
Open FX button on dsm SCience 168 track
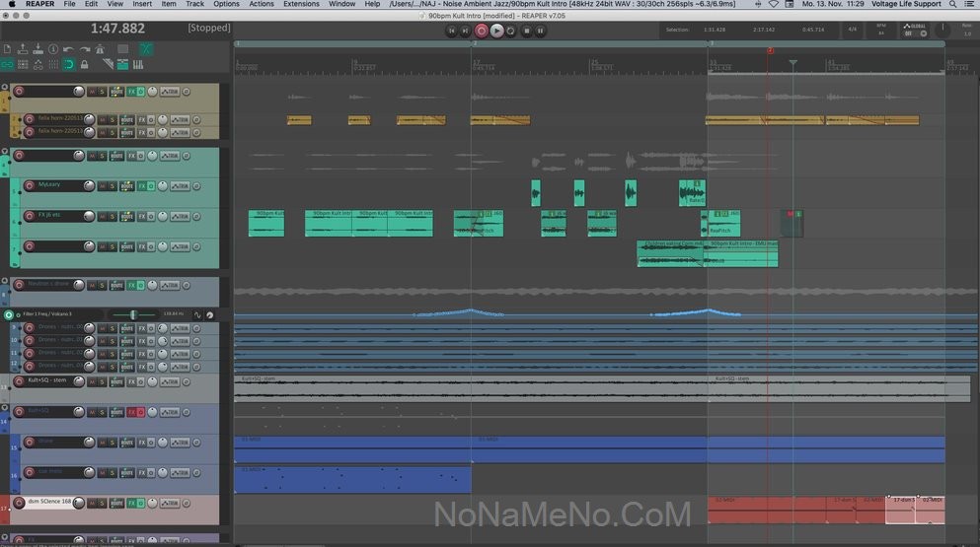click(x=130, y=503)
